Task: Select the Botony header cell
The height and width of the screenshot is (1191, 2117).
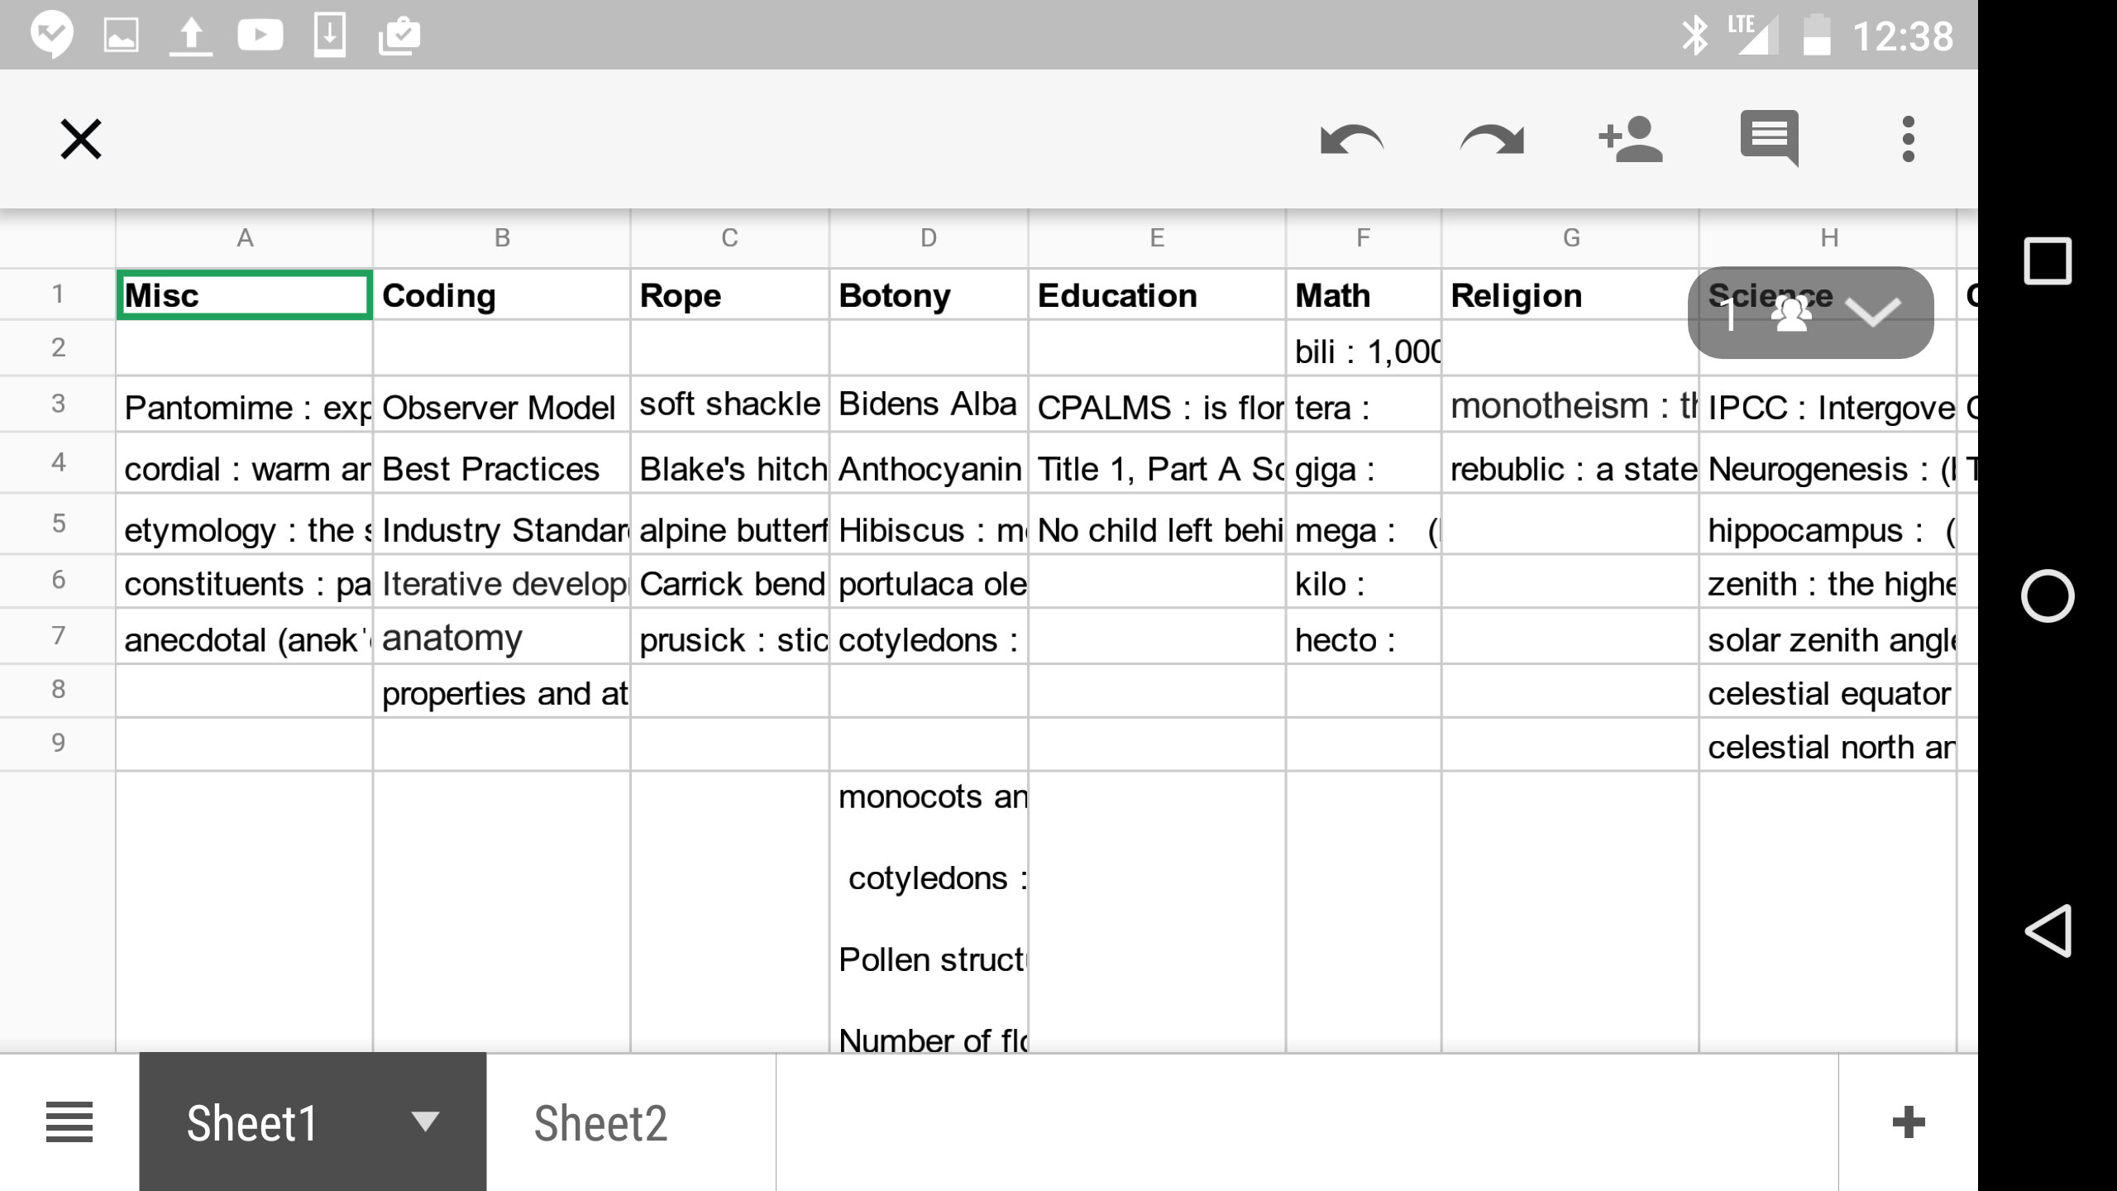Action: click(x=929, y=294)
